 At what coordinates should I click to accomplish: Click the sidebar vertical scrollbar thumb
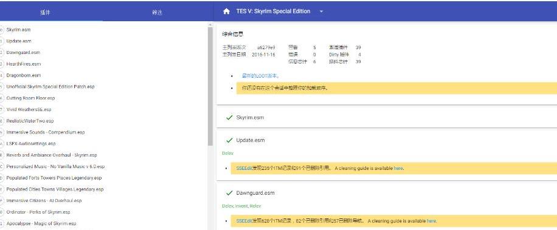pos(210,86)
